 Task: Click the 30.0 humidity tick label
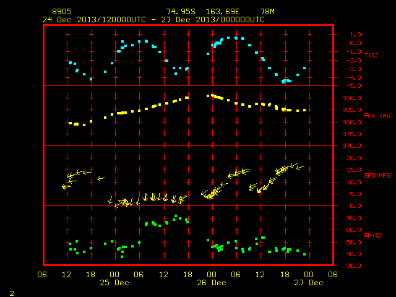353,266
